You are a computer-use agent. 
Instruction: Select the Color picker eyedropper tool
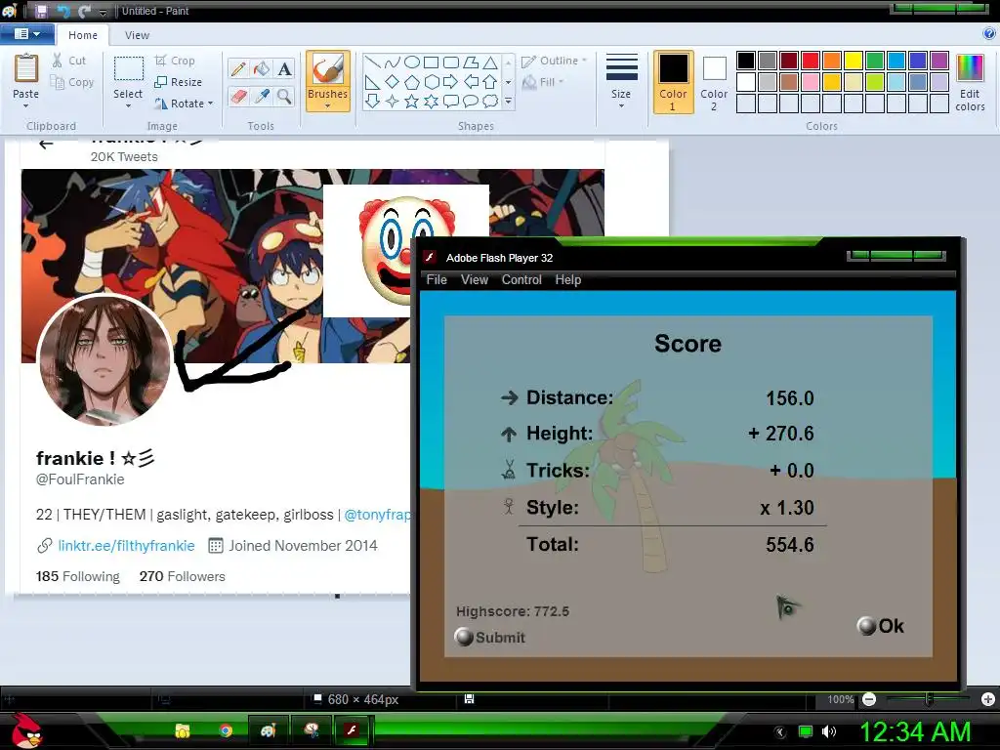point(262,97)
